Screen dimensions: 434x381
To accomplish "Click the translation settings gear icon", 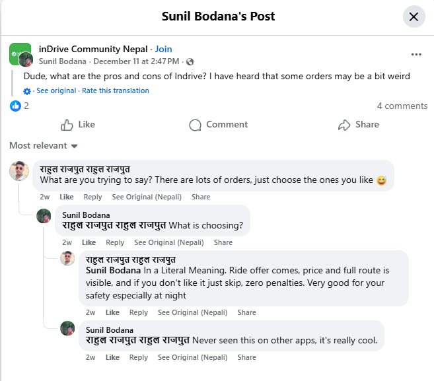I will click(27, 91).
